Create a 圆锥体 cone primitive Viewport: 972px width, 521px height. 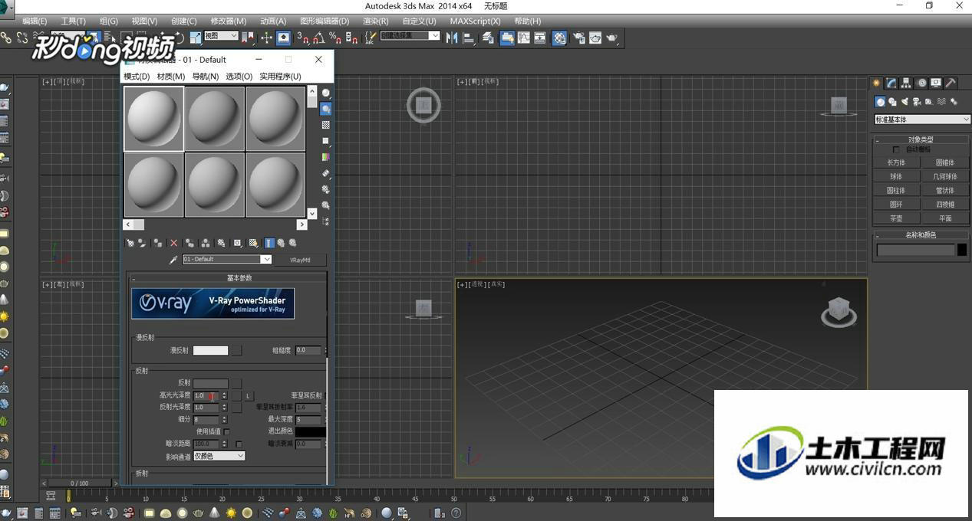[x=945, y=162]
